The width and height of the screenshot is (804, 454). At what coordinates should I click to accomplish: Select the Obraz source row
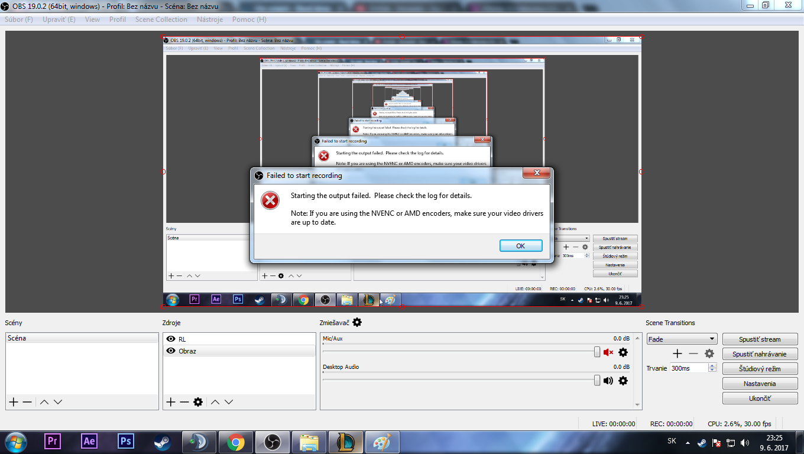(239, 351)
